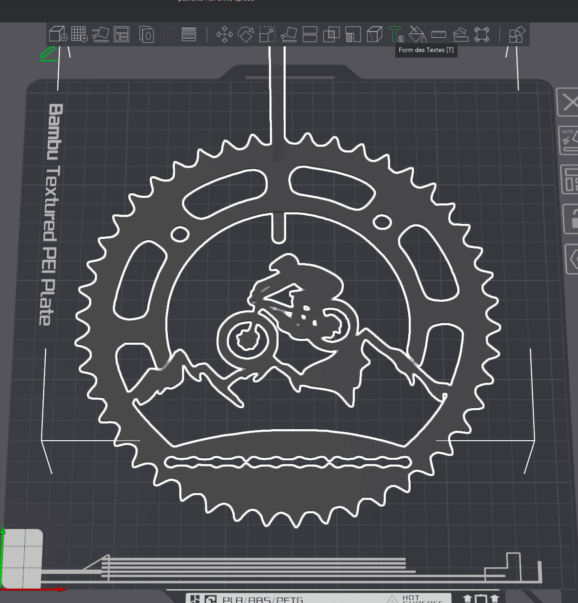Select the Measure ruler tool
Screen dimensions: 578x603
click(438, 34)
